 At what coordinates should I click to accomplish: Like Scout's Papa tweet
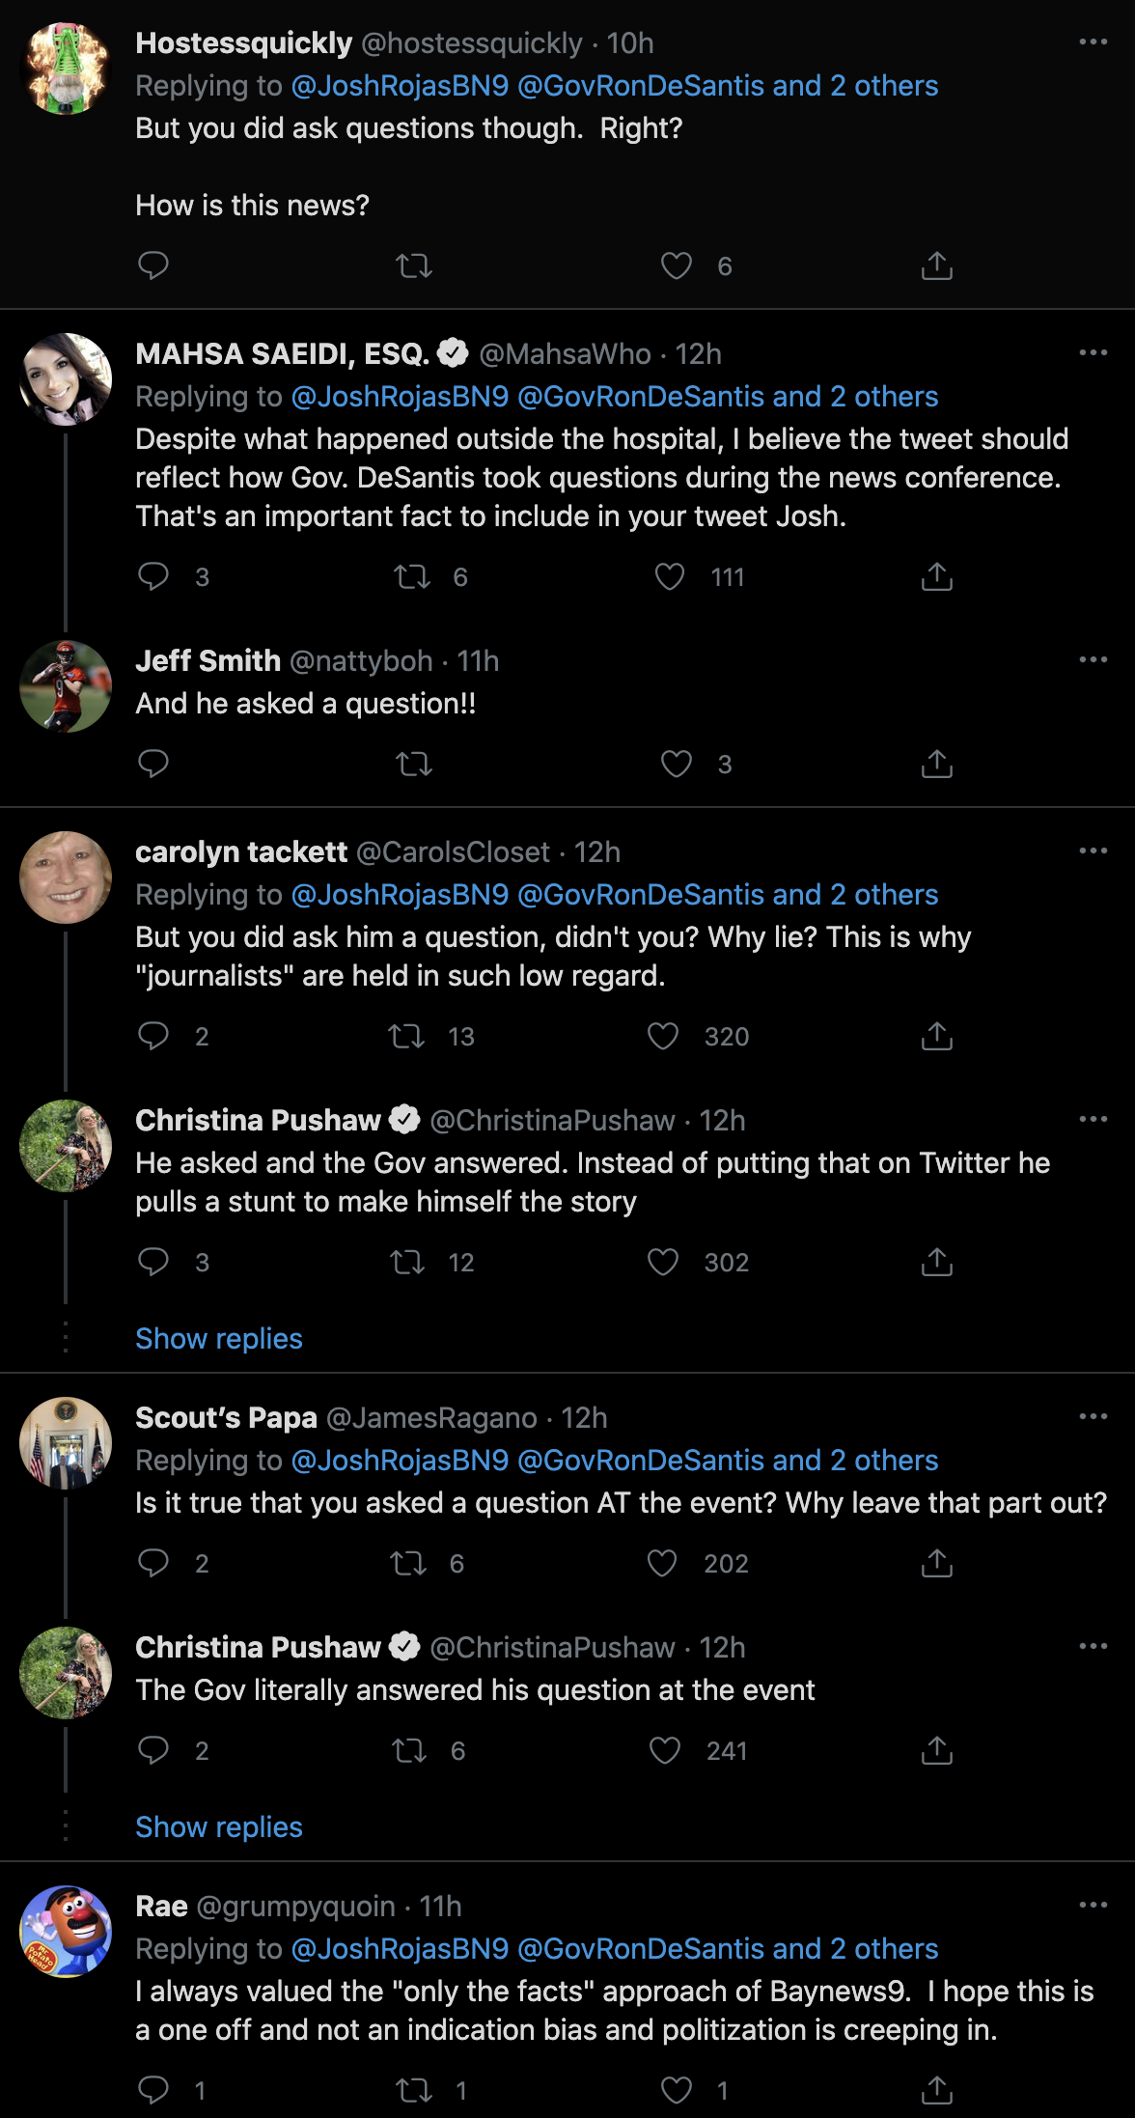click(x=662, y=1563)
